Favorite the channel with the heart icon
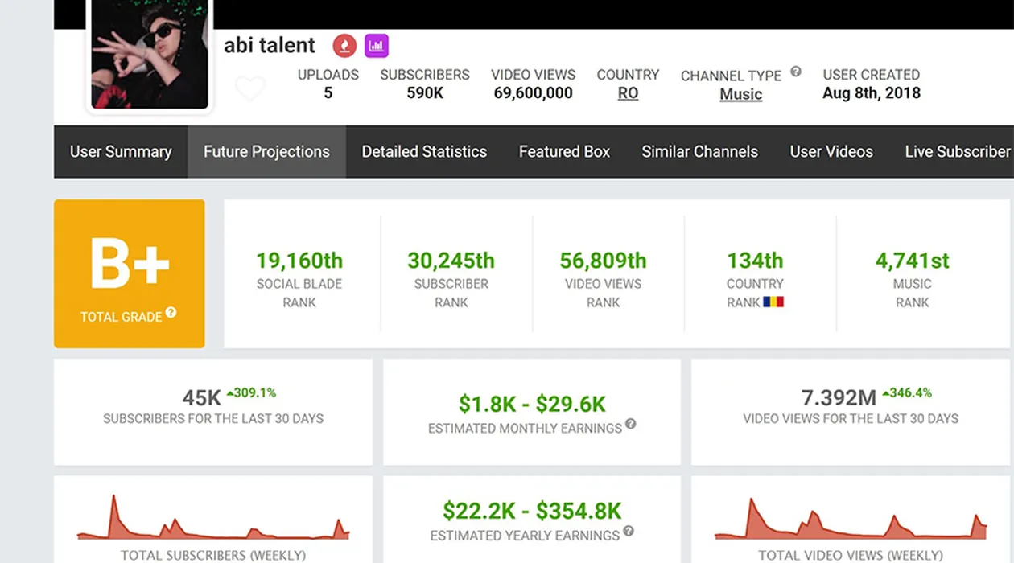 (249, 88)
